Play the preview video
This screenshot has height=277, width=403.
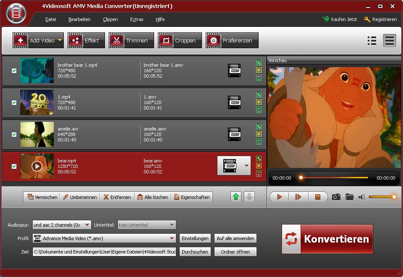[280, 197]
